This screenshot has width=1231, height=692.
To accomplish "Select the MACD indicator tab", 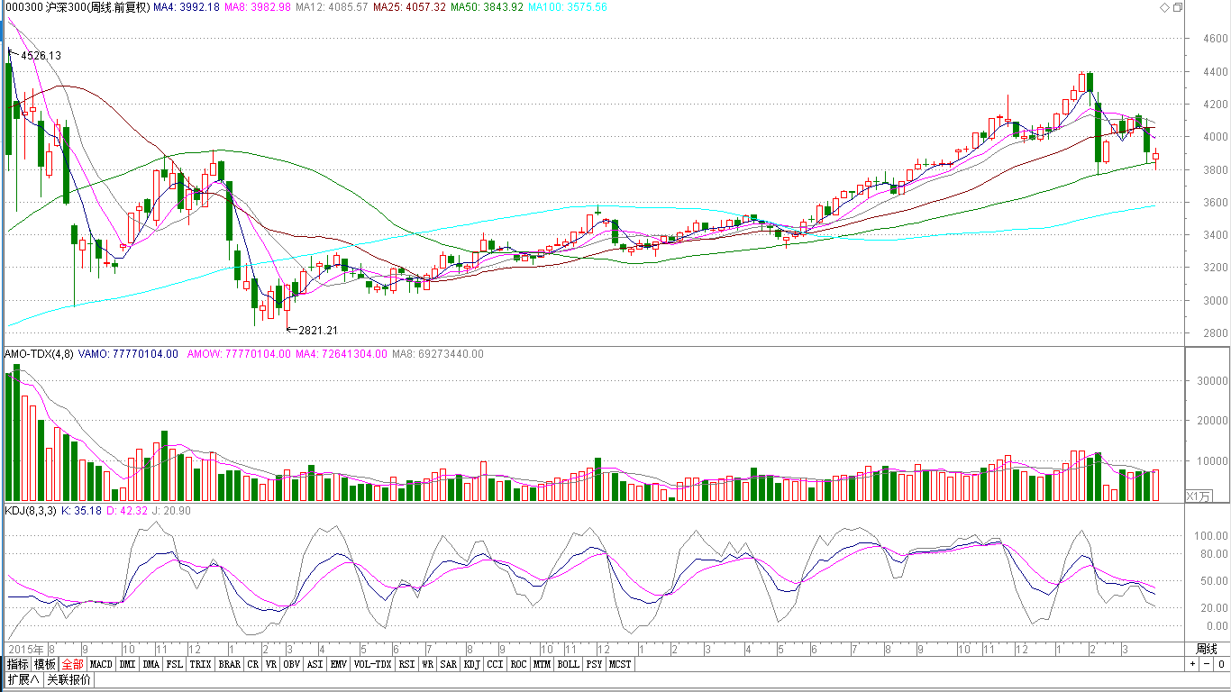I will (102, 664).
